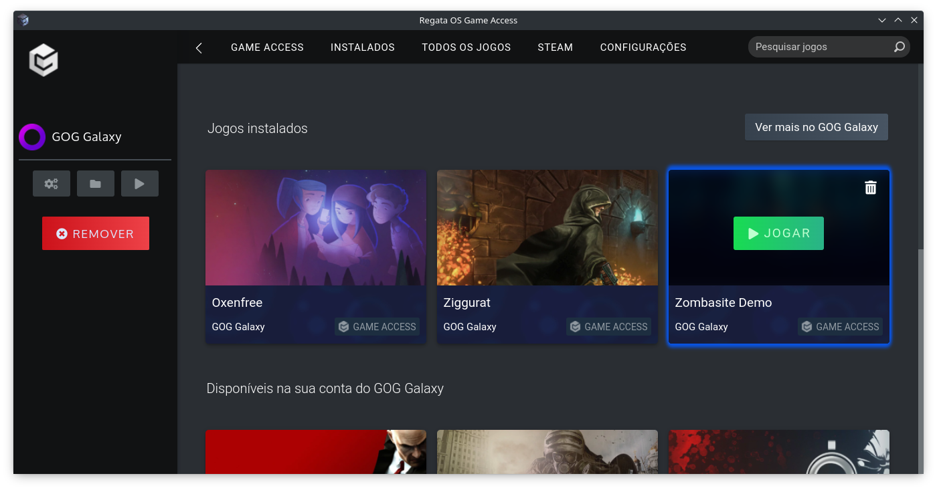
Task: Click the Game Access cube logo in sidebar
Action: (44, 60)
